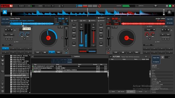Open TONO key dropdown on right deck
This screenshot has height=98, width=175.
[115, 27]
